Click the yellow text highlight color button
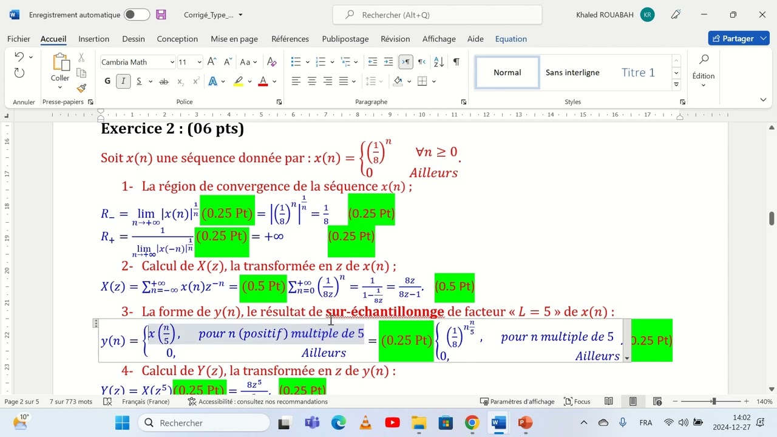This screenshot has width=777, height=437. [239, 81]
